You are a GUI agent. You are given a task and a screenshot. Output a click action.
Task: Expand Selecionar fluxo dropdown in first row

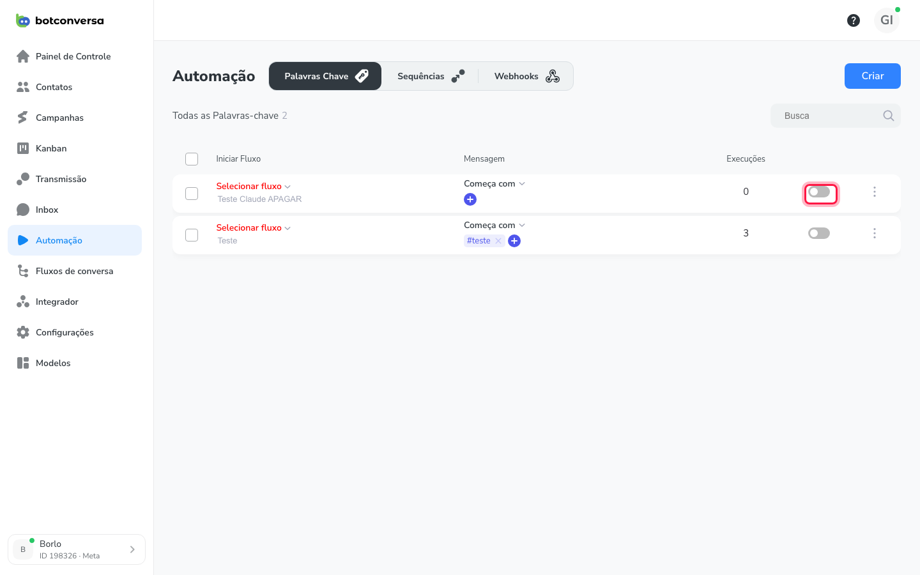click(x=254, y=187)
